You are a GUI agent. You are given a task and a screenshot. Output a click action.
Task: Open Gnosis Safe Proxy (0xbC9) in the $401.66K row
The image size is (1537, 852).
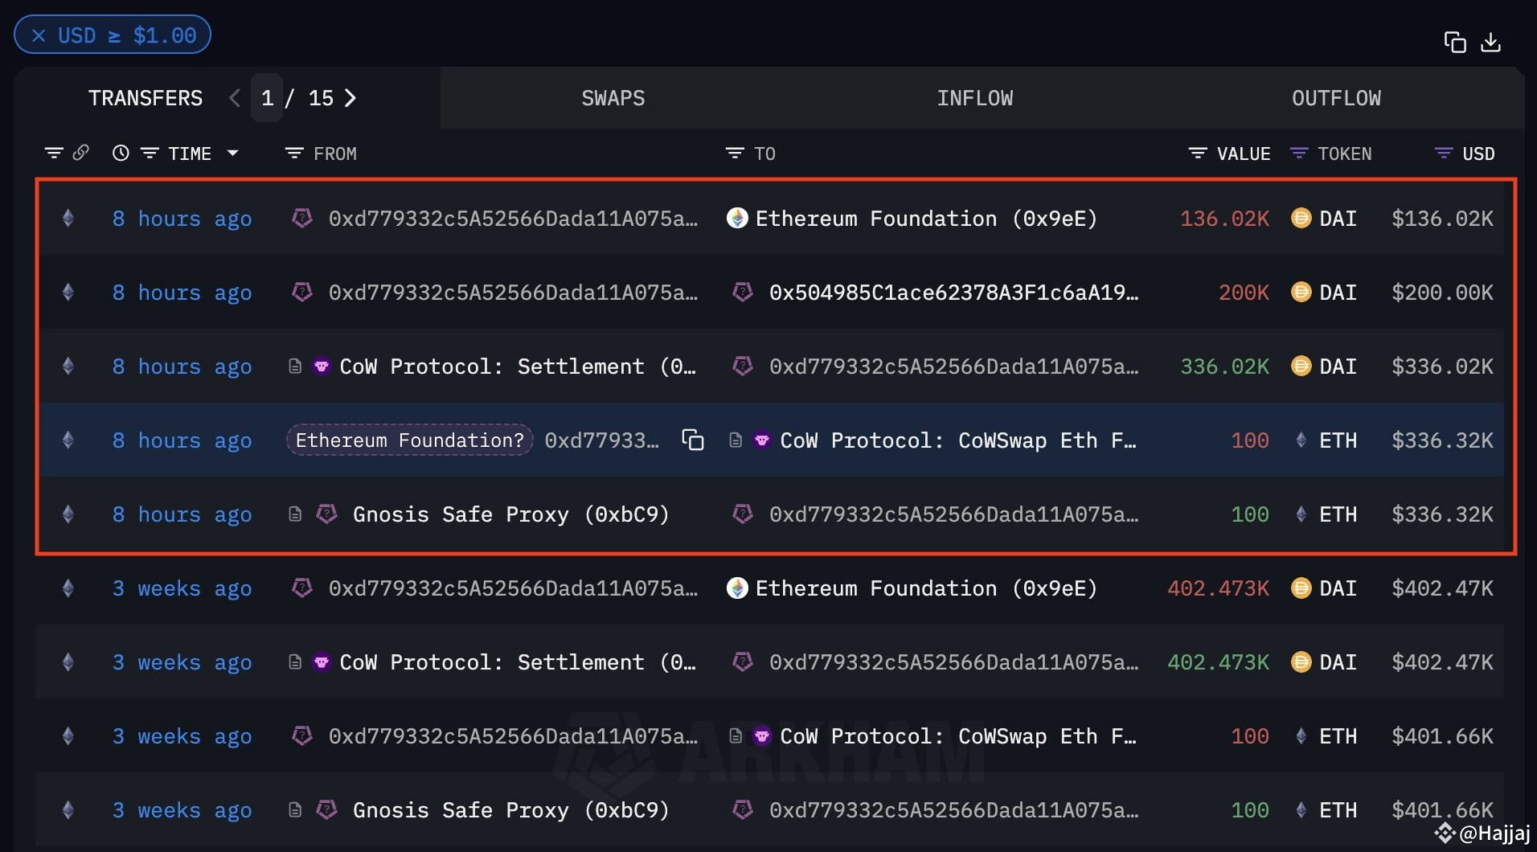tap(510, 810)
